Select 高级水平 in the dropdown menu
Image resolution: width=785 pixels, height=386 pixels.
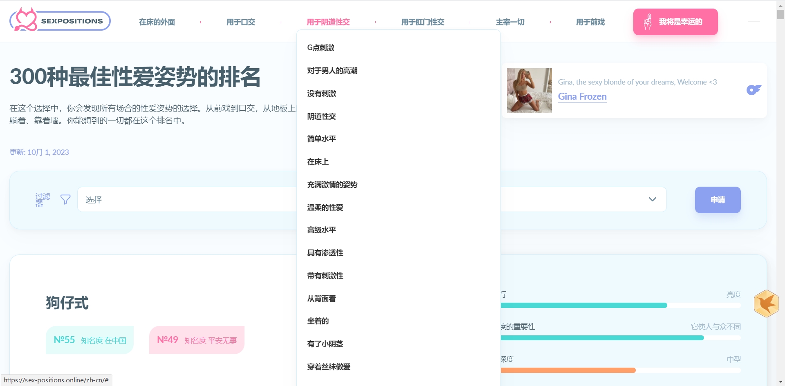coord(321,230)
